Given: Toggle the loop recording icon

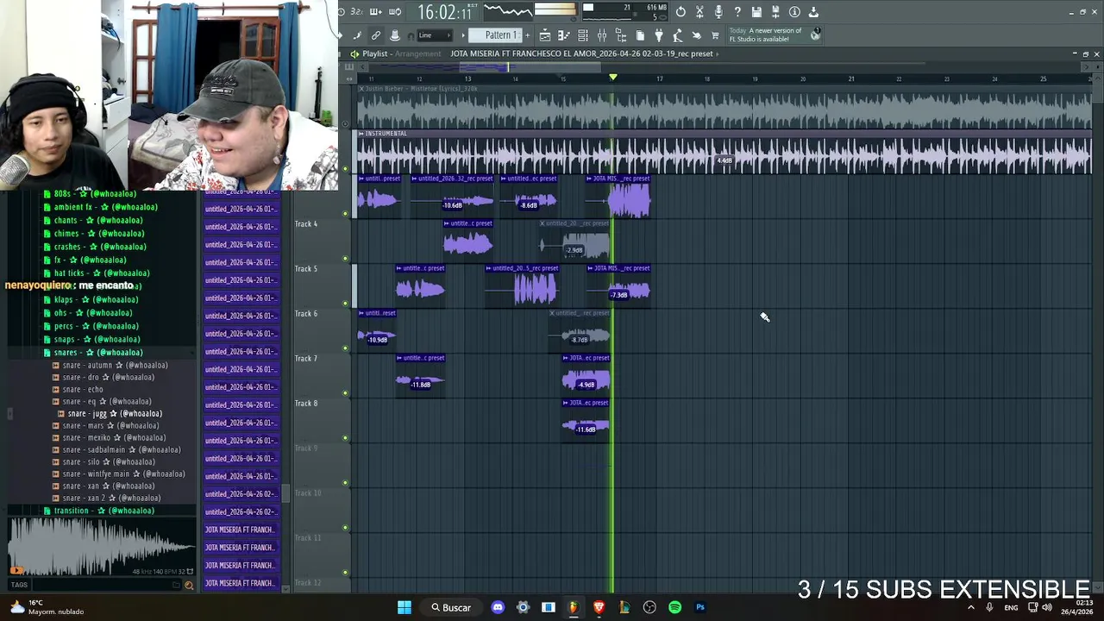Looking at the screenshot, I should pos(395,12).
